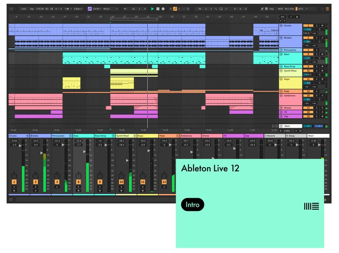
Task: Click the H view toggle button
Action: [x=296, y=131]
